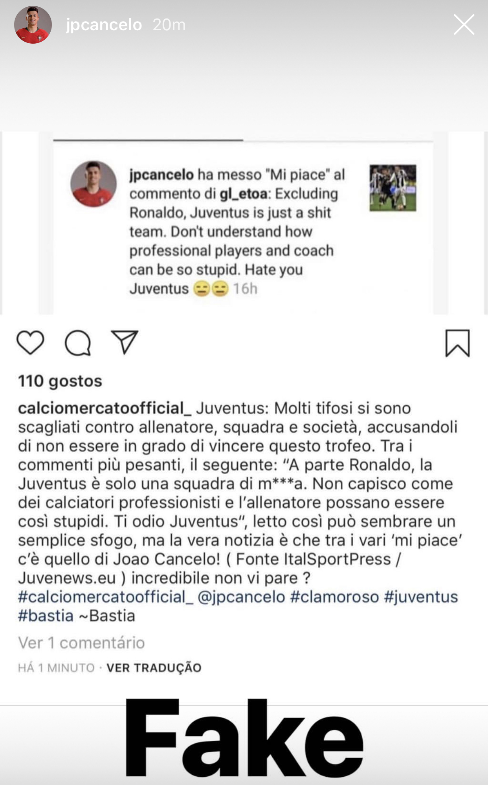View the 110 gostos likes list
The height and width of the screenshot is (785, 488).
point(60,381)
